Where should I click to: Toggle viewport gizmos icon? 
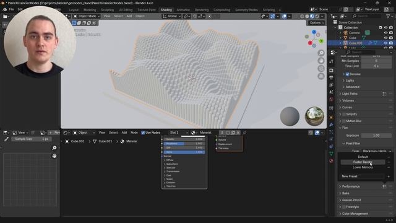[x=273, y=16]
